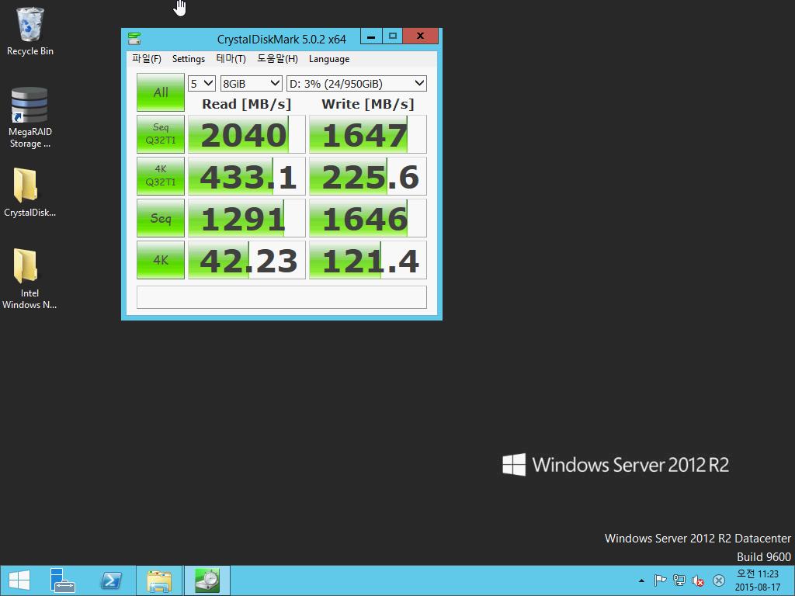Screen dimensions: 795x596
Task: Open the 테마(T) menu
Action: click(231, 59)
